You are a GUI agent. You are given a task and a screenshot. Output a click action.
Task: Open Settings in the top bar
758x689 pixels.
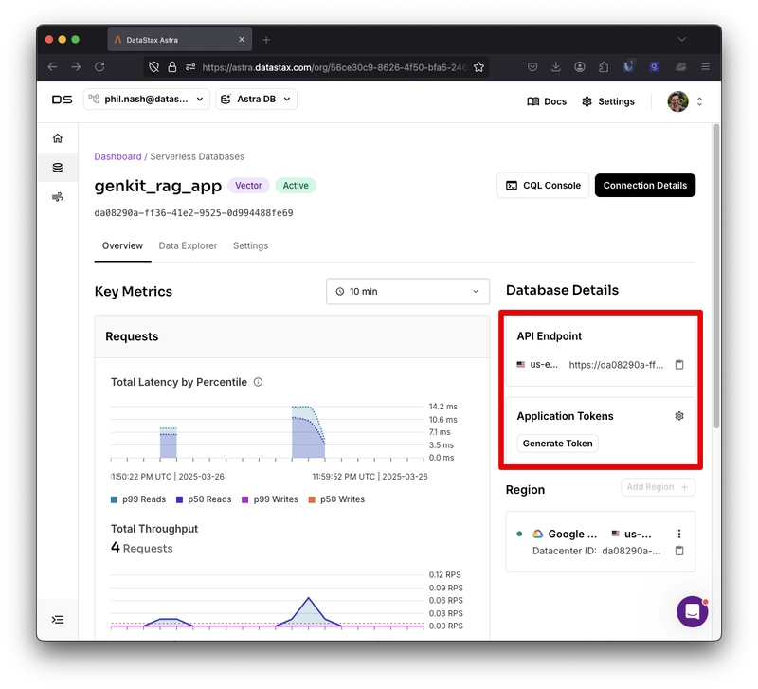[608, 101]
